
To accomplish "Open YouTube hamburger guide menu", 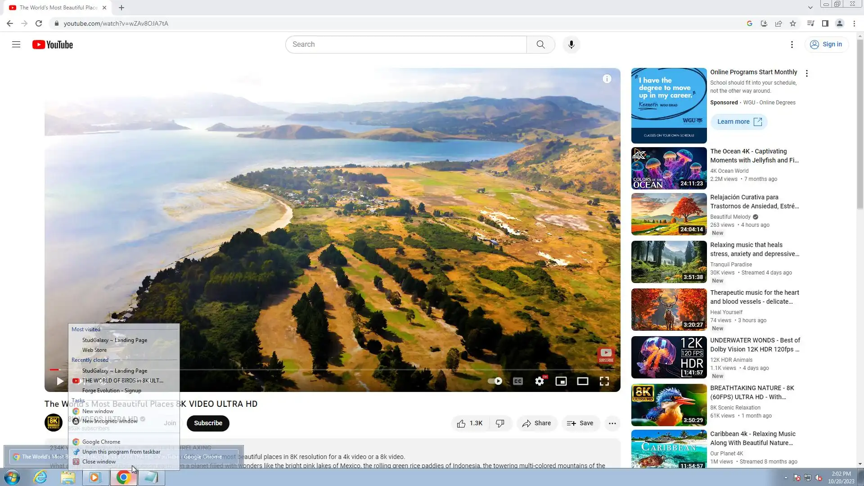I will (x=16, y=45).
